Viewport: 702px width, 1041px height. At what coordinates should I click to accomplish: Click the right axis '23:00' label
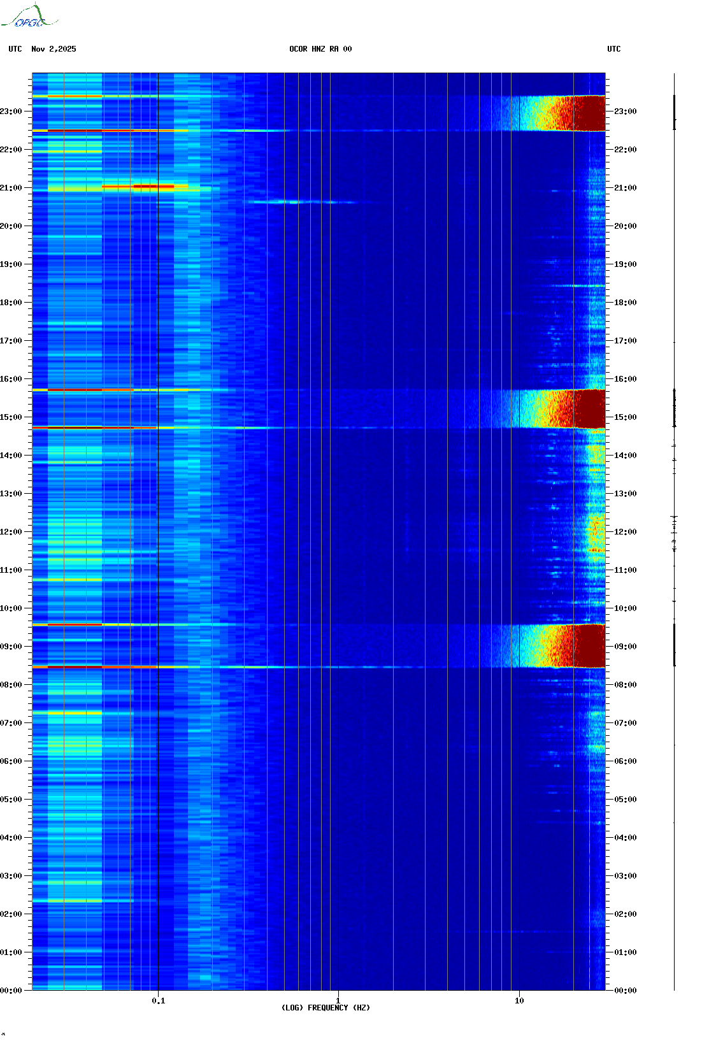tap(626, 111)
